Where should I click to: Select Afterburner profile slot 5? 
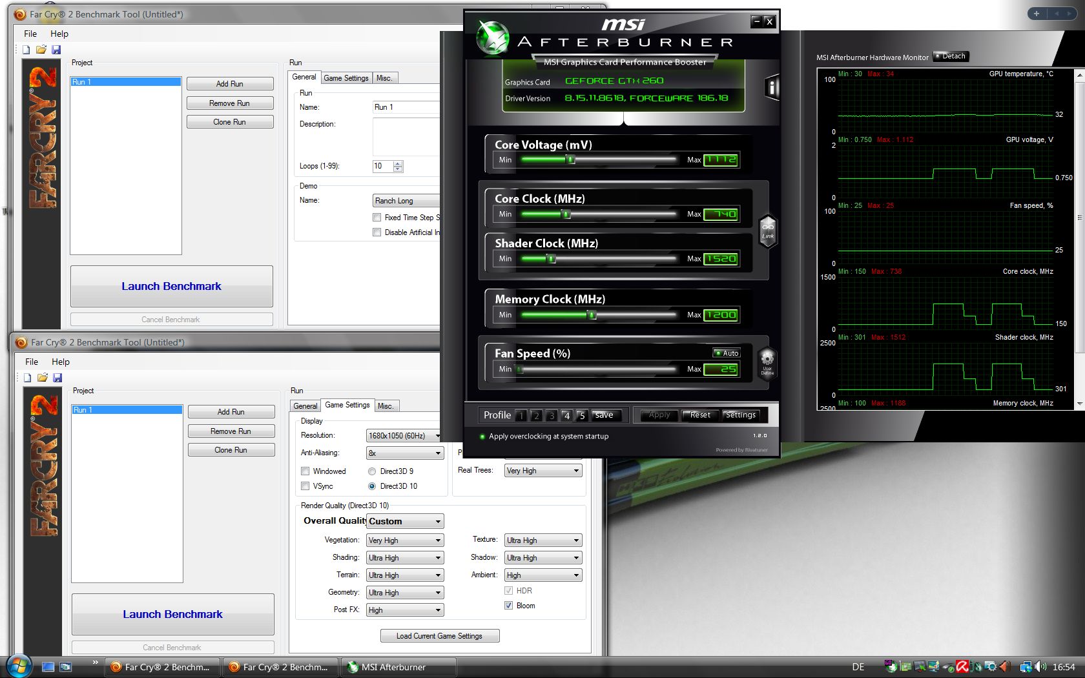[582, 416]
